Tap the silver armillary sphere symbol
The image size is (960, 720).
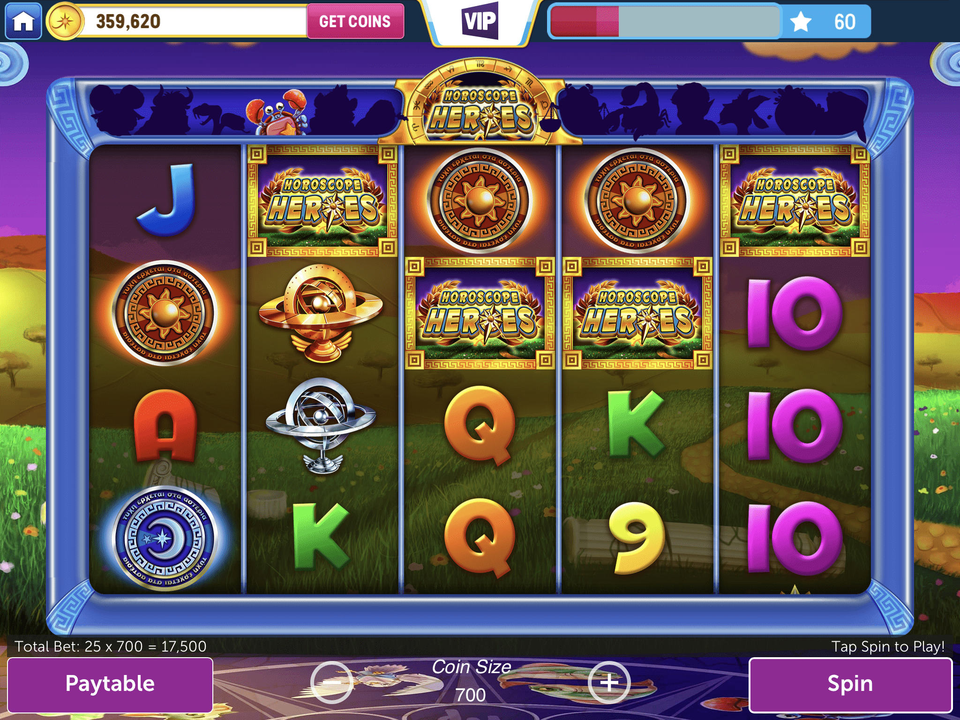[321, 426]
